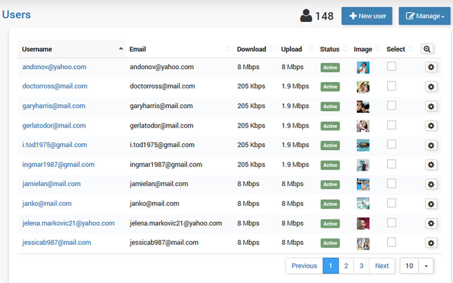The image size is (453, 283).
Task: Open the Manage dropdown menu
Action: (424, 16)
